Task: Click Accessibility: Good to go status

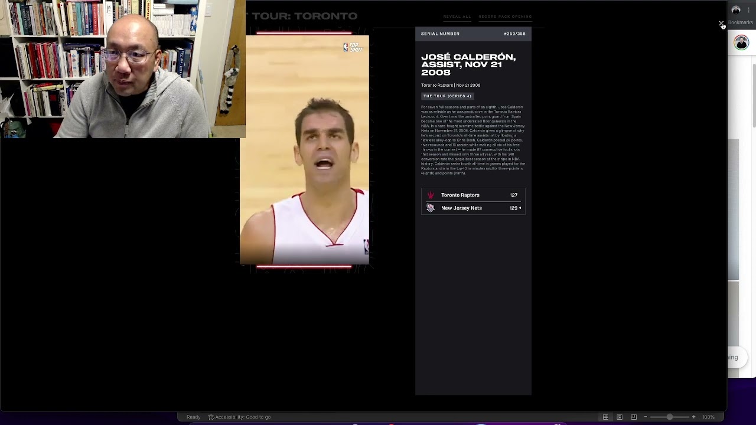Action: [x=239, y=417]
